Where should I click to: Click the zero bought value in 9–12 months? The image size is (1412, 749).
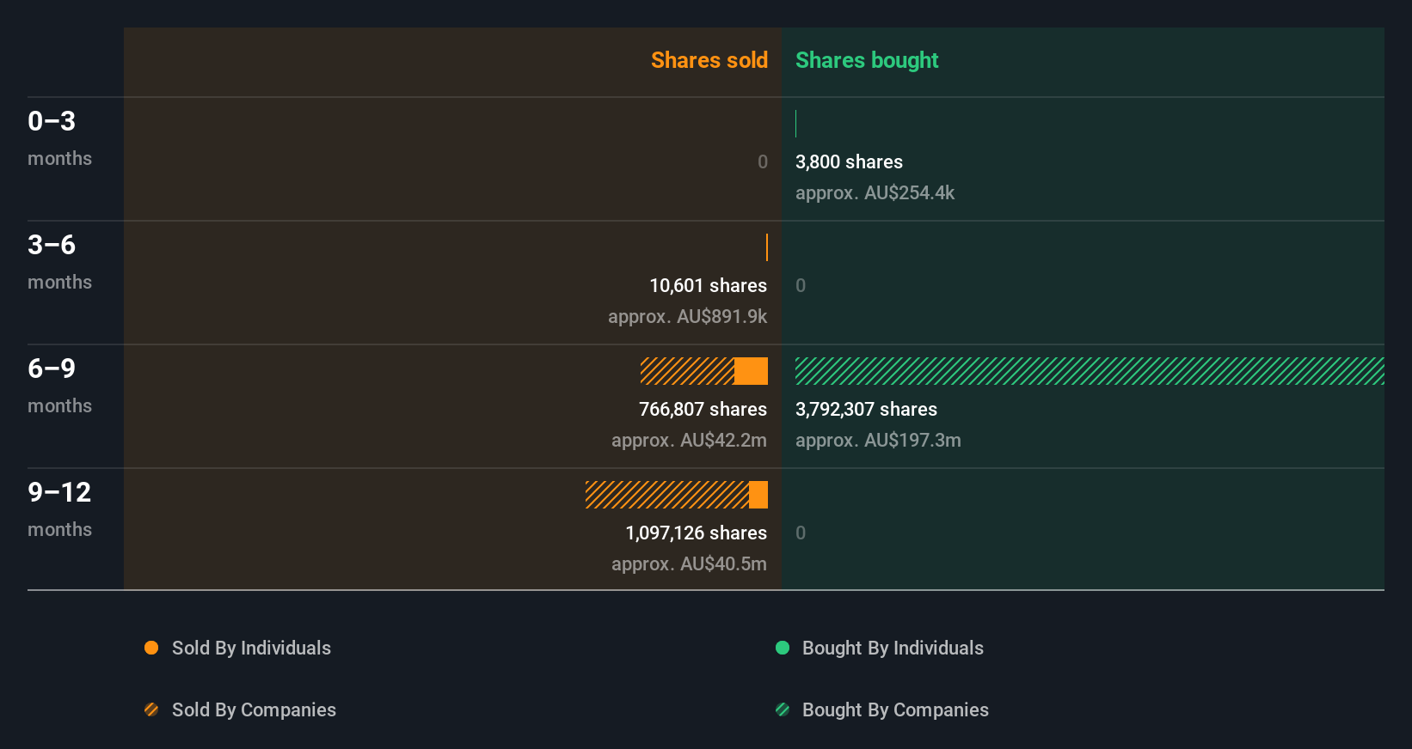pyautogui.click(x=801, y=533)
